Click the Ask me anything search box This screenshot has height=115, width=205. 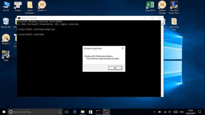click(35, 112)
